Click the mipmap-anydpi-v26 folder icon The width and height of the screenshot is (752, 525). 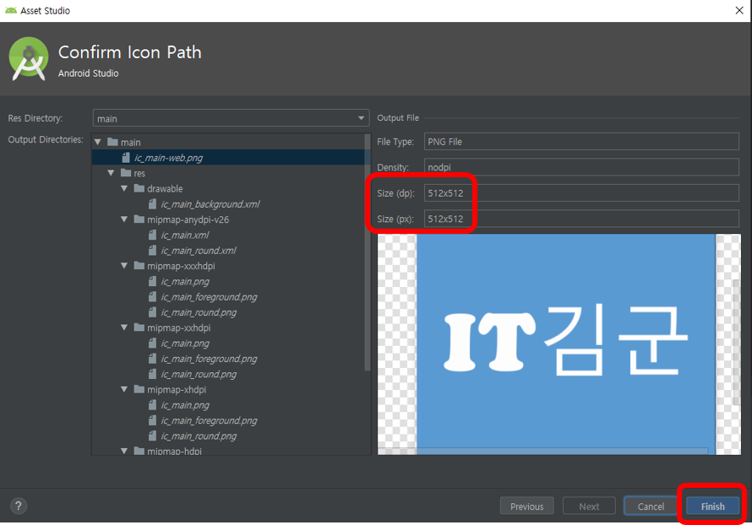(x=139, y=219)
